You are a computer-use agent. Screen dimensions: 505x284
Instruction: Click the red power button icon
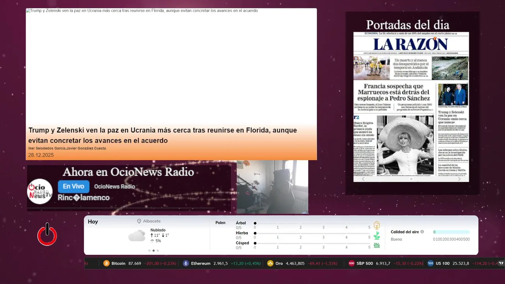tap(47, 234)
